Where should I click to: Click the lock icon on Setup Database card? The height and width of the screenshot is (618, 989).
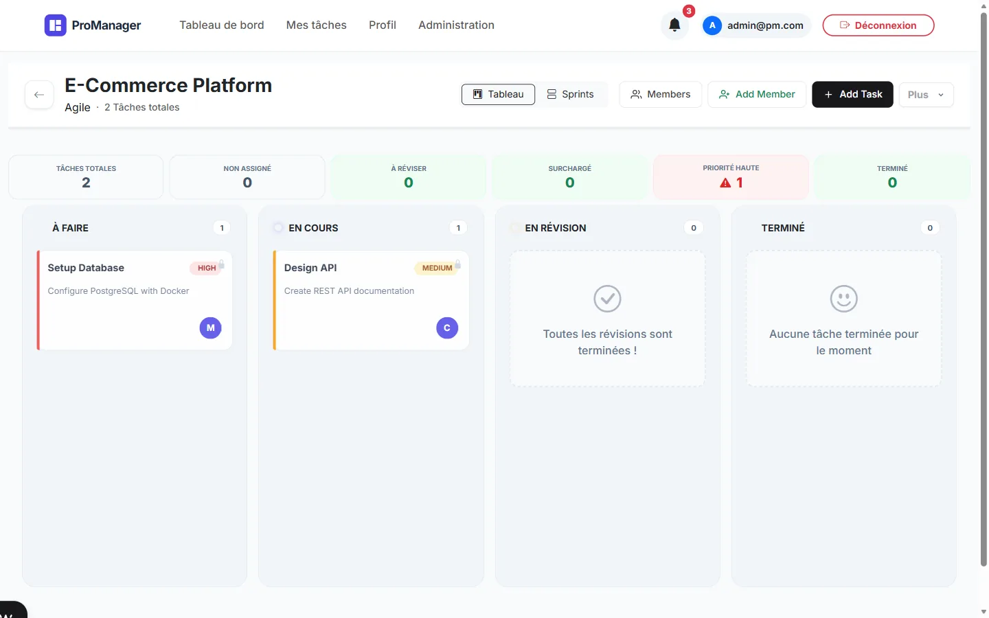[221, 264]
